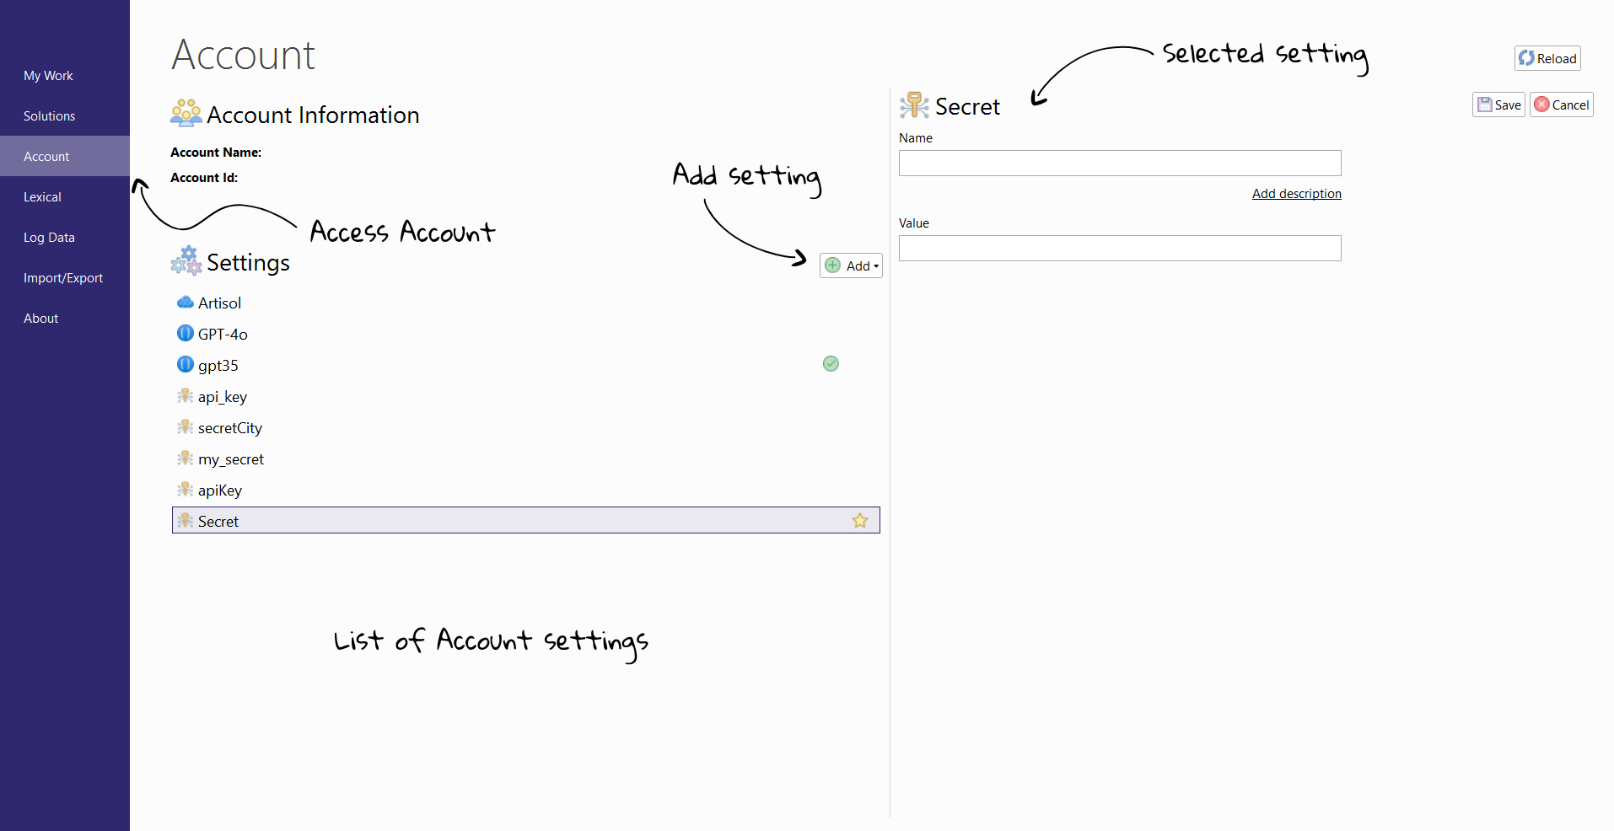
Task: Save the Secret setting
Action: coord(1498,105)
